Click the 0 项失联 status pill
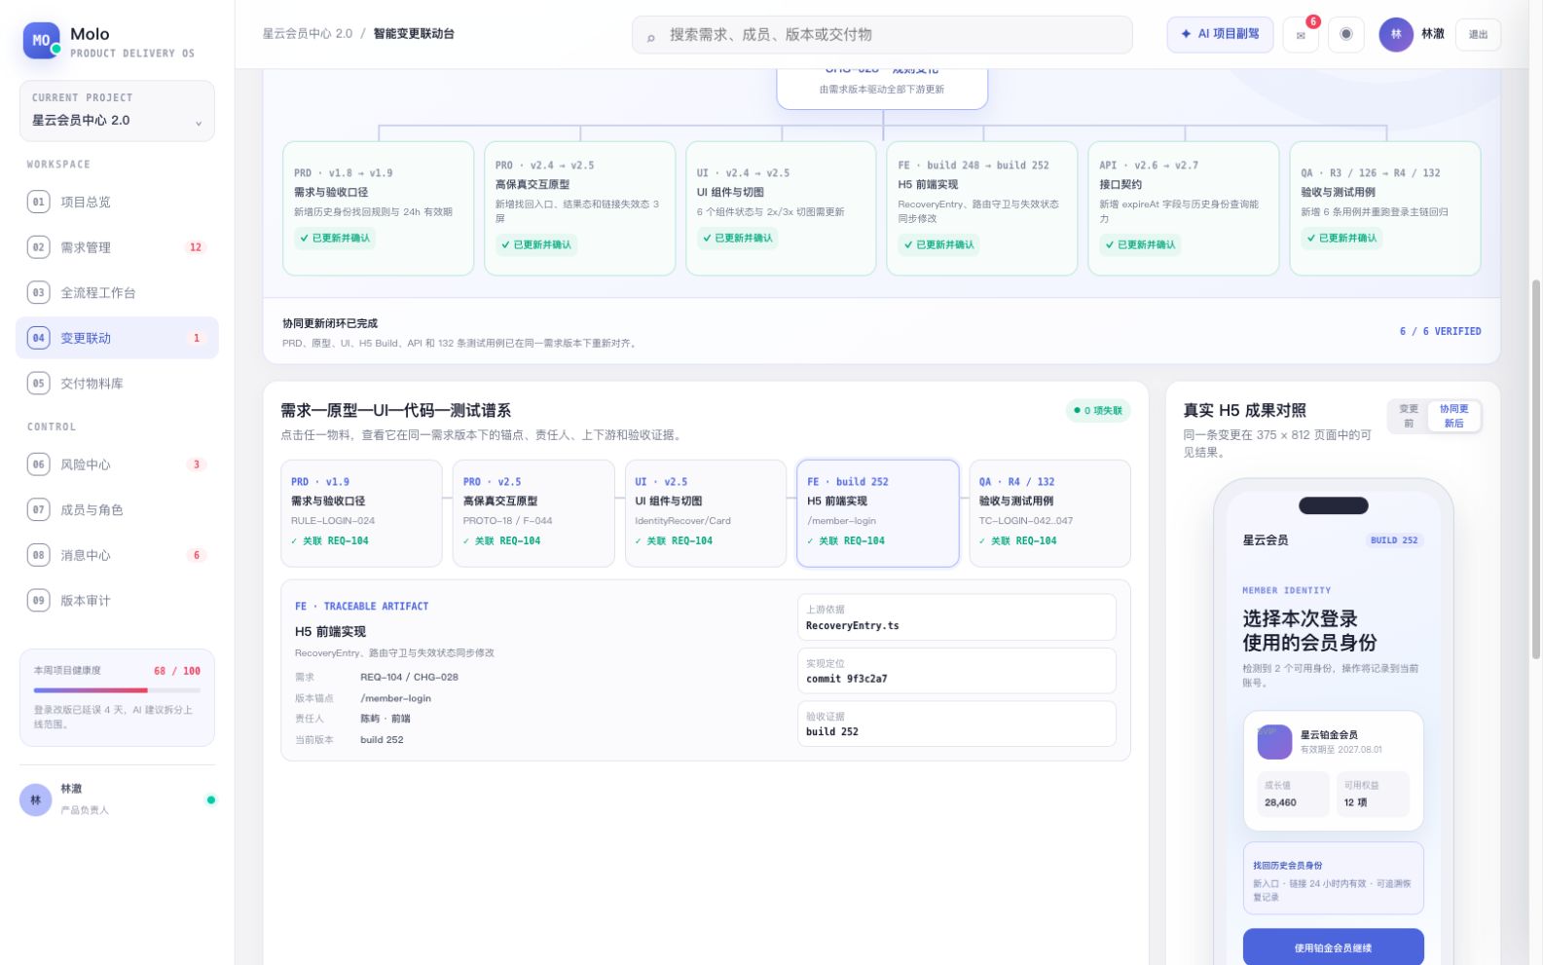This screenshot has height=965, width=1543. tap(1098, 411)
